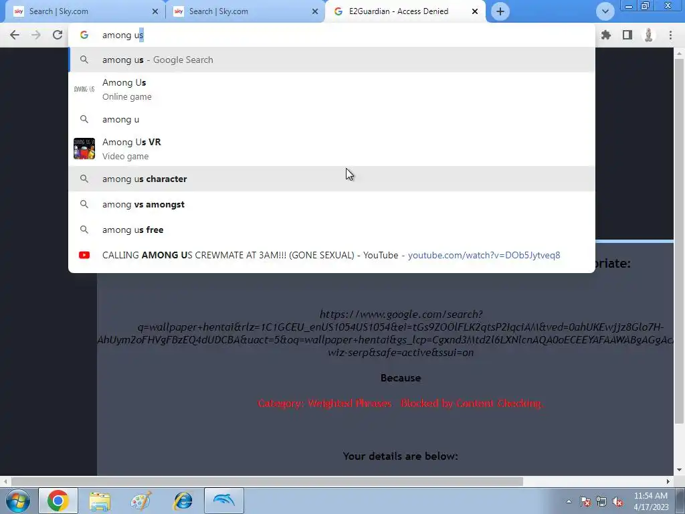Open Chrome's three-dot menu

tap(670, 35)
